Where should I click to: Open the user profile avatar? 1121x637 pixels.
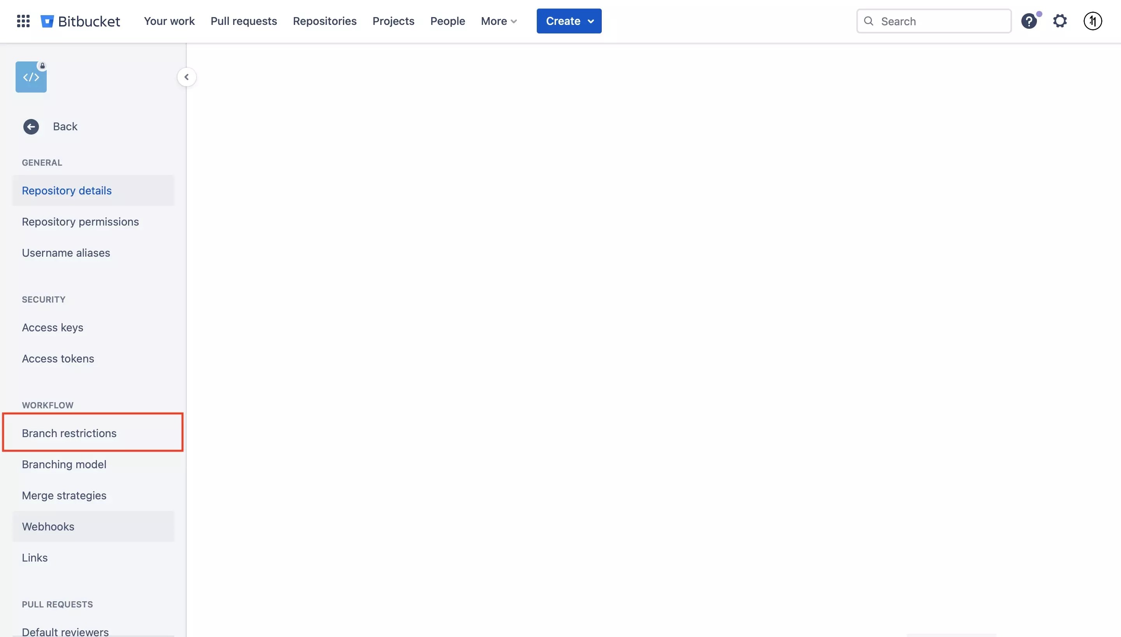point(1093,21)
